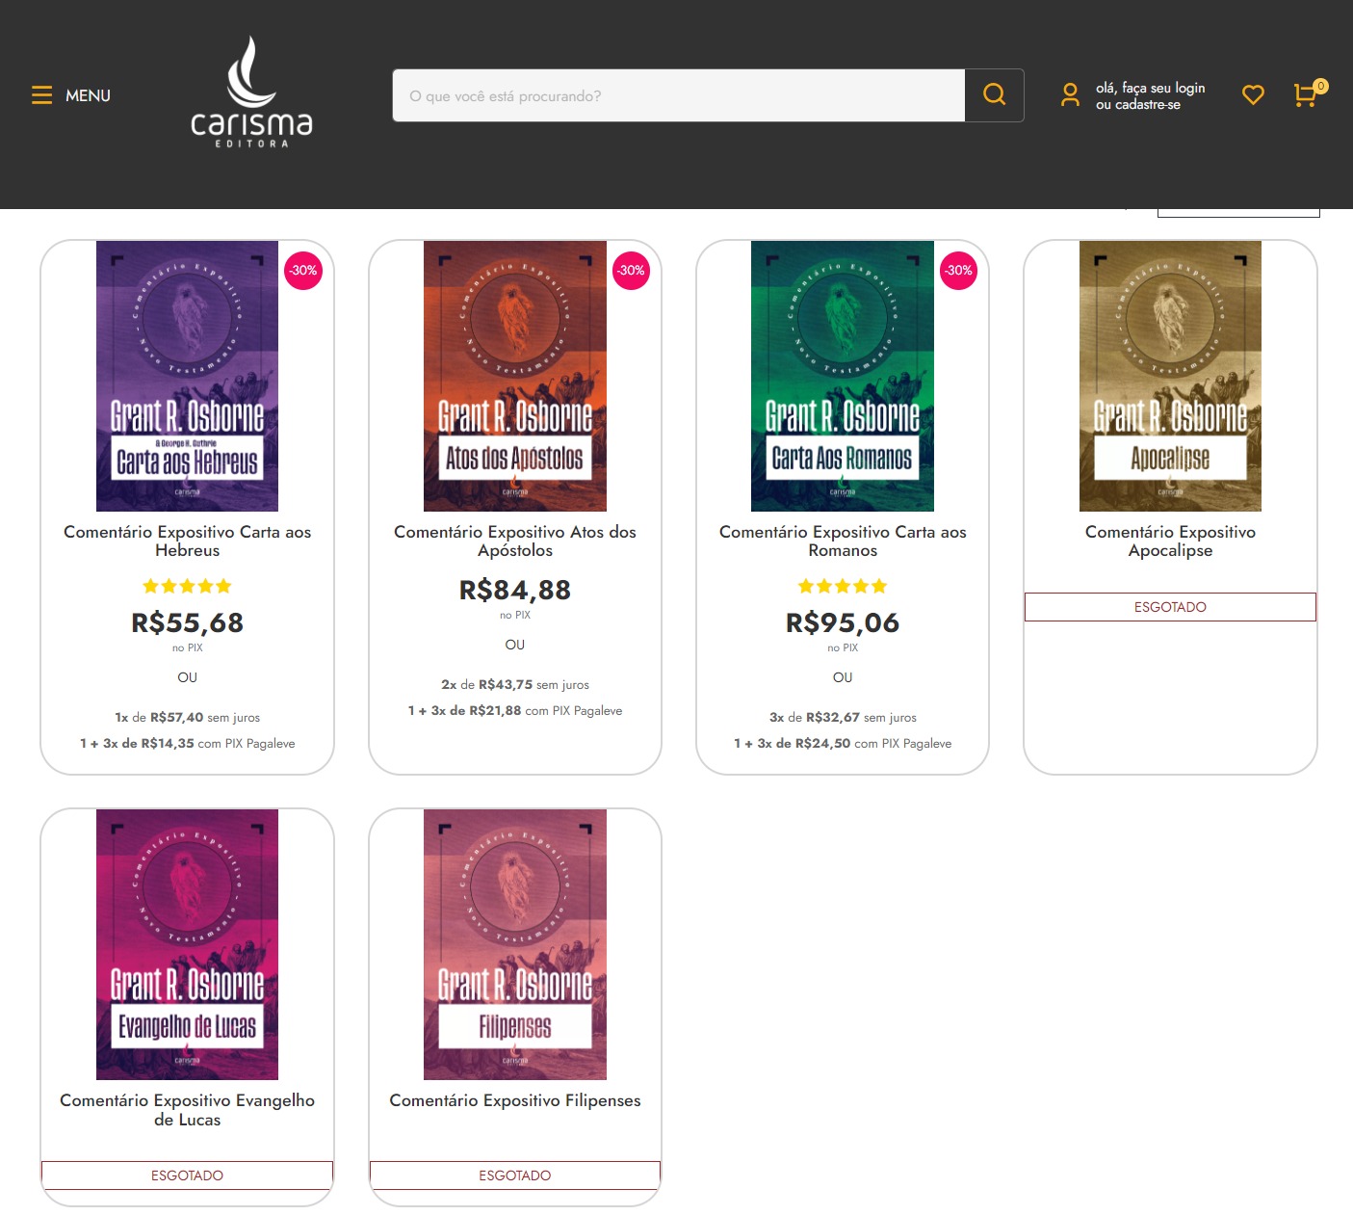Open the wishlist heart icon
1353x1215 pixels.
coord(1253,94)
